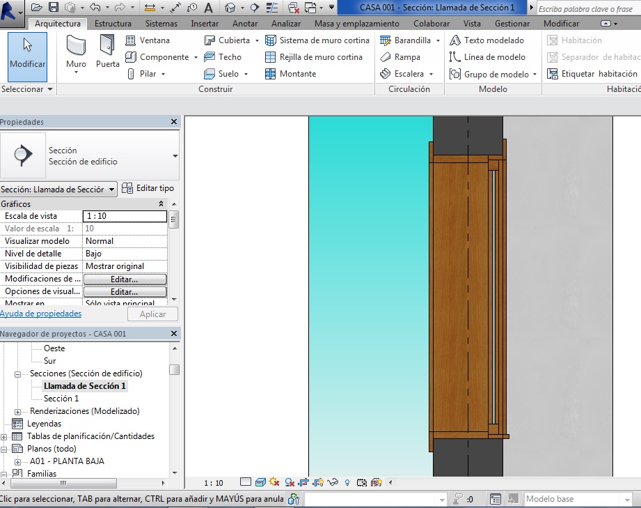Click the Open folder icon in quick access toolbar
The height and width of the screenshot is (508, 641).
click(38, 8)
